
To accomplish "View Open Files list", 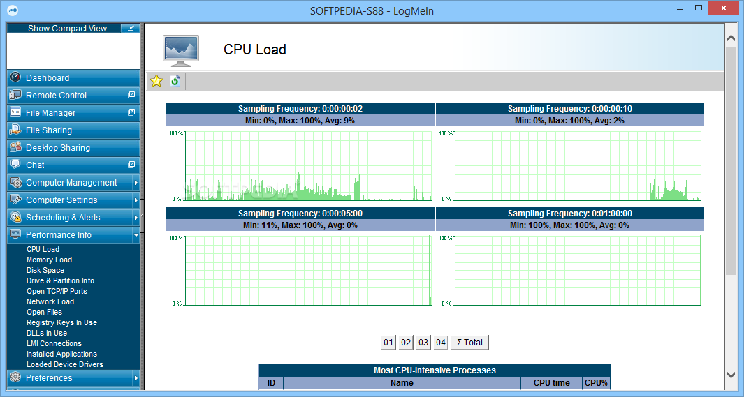I will point(44,312).
